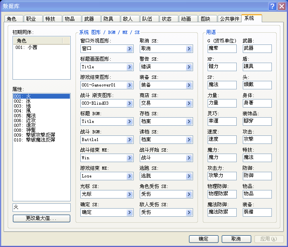
Task: Open the buzzer SE (错误) picker arrow
Action: (x=189, y=67)
